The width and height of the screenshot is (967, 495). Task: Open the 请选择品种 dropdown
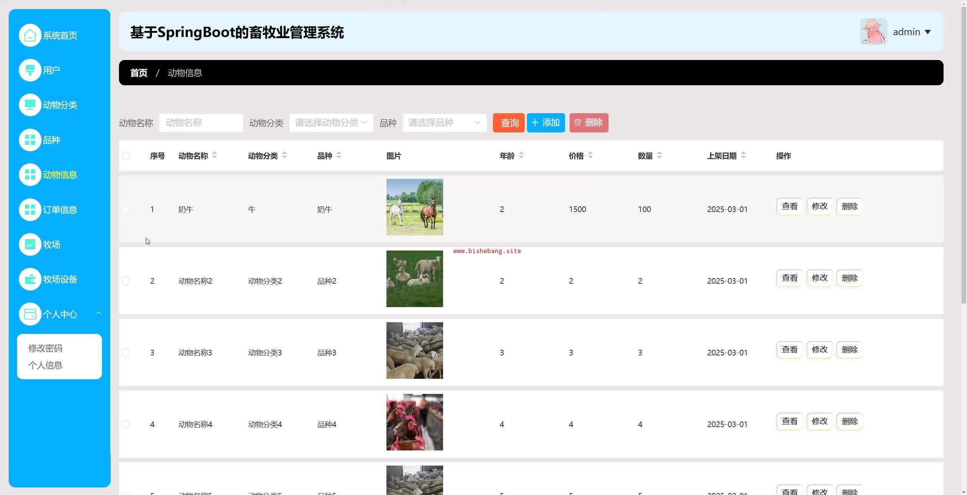click(x=444, y=123)
